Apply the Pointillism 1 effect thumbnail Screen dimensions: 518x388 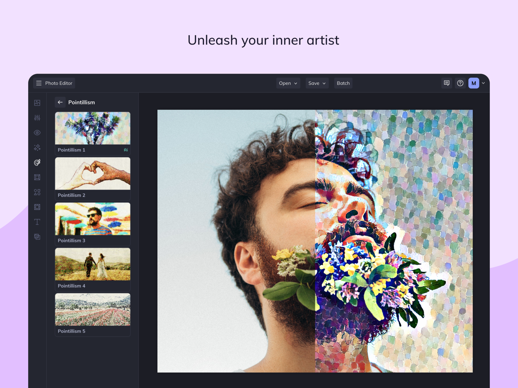(x=92, y=128)
